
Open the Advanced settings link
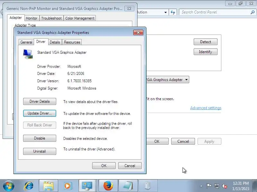click(206, 108)
